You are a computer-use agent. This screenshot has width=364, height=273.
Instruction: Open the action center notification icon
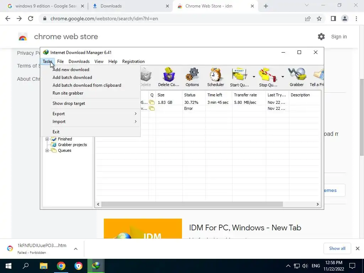coord(352,266)
